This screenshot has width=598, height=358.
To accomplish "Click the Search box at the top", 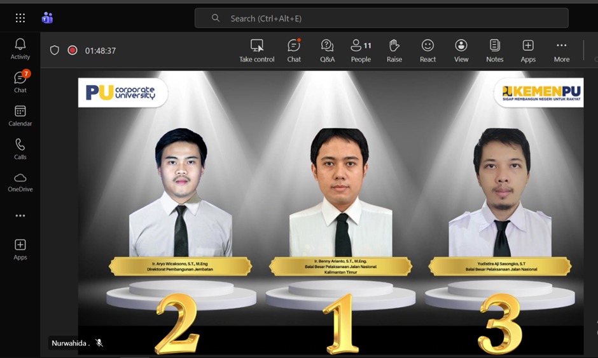I will coord(382,18).
